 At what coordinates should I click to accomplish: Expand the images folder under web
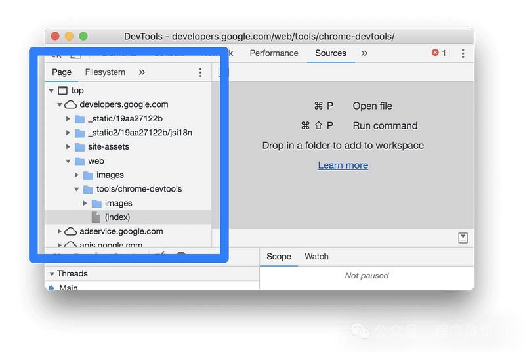76,175
